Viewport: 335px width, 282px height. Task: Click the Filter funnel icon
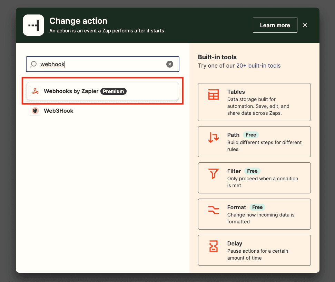(x=214, y=173)
